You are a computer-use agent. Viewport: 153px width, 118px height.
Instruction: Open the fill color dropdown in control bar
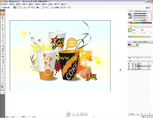[x=16, y=7]
